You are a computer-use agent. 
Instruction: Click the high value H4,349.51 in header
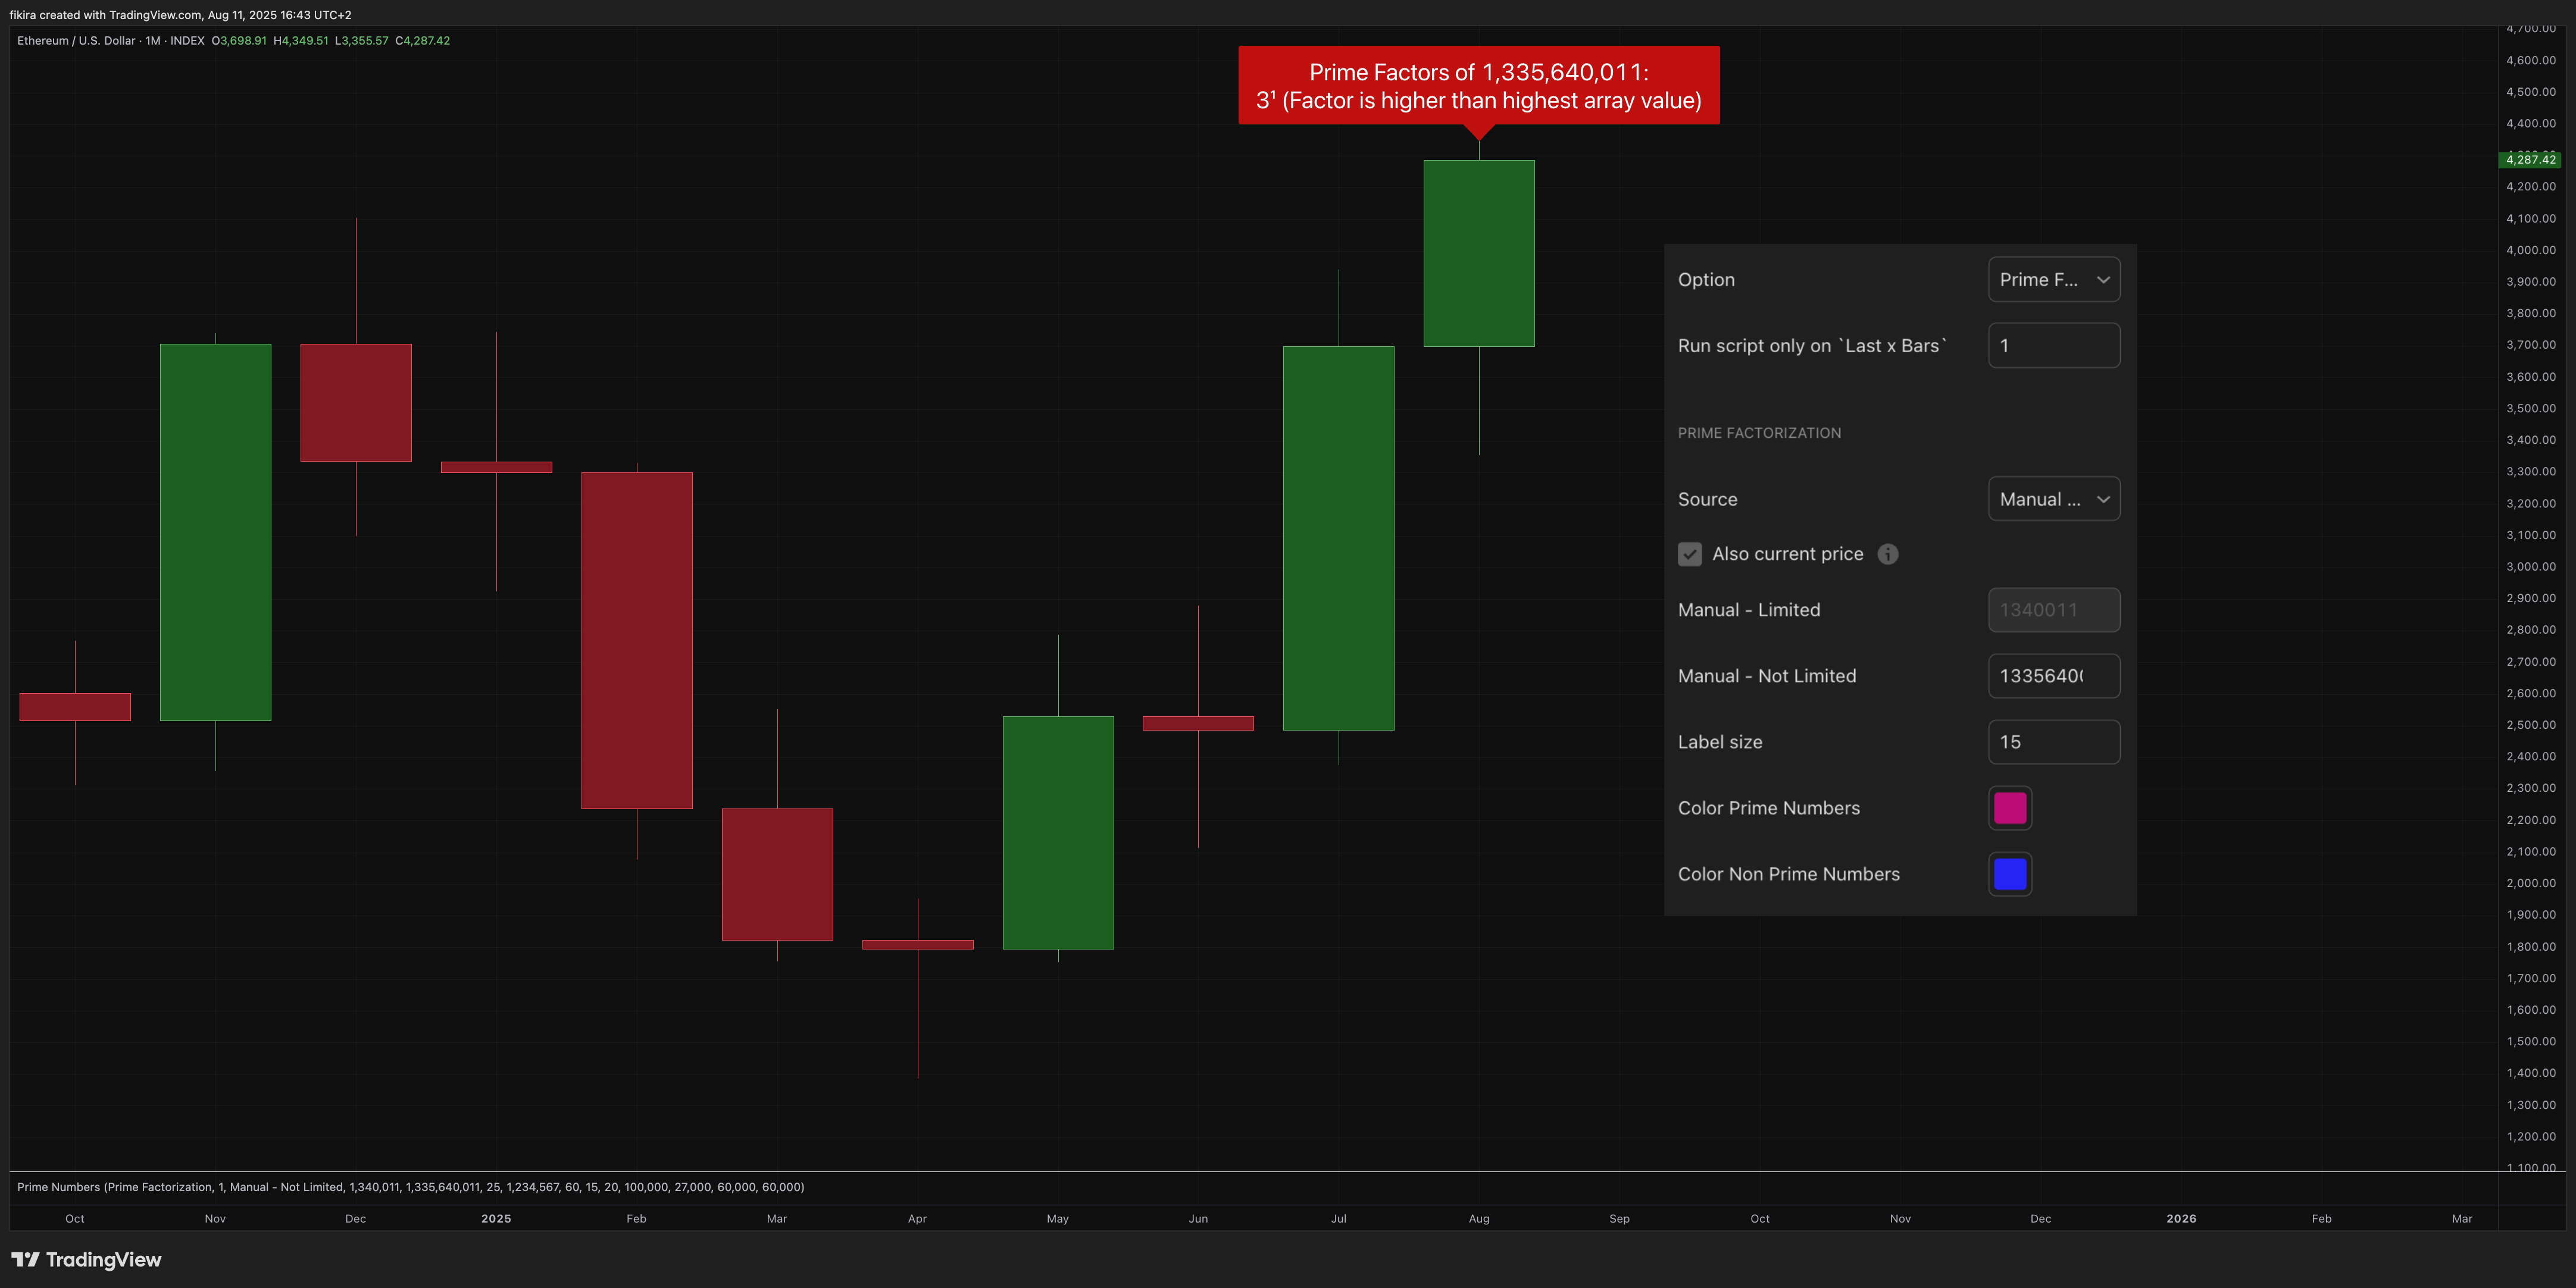coord(301,41)
